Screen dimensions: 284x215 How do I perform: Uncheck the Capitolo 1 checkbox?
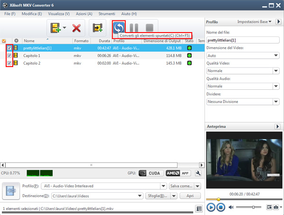click(9, 55)
